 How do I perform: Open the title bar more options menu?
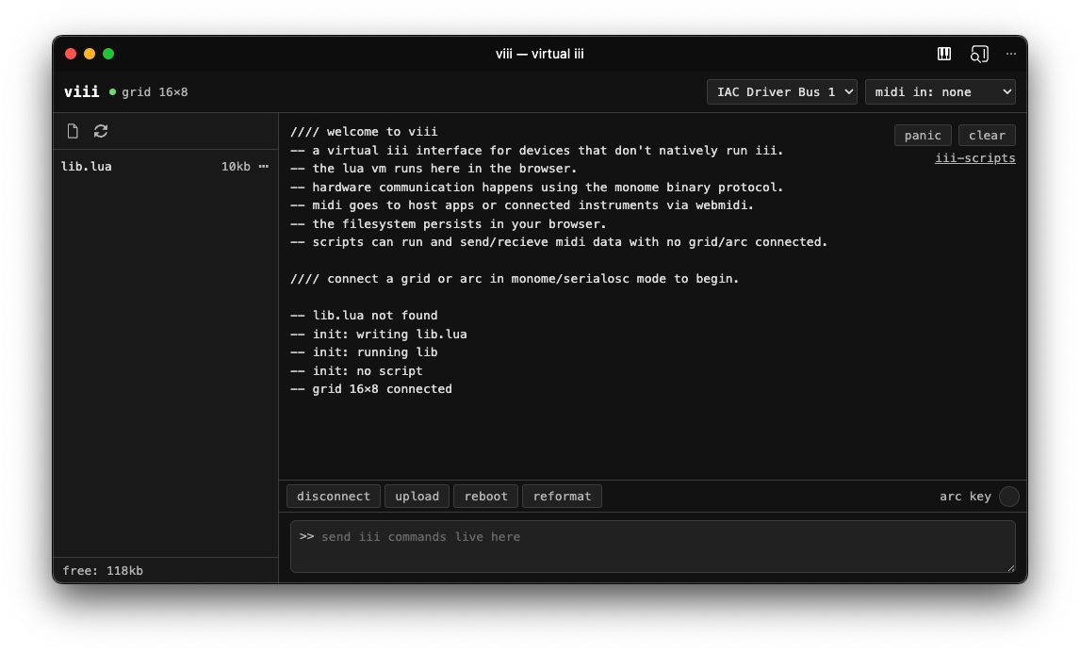[1010, 54]
